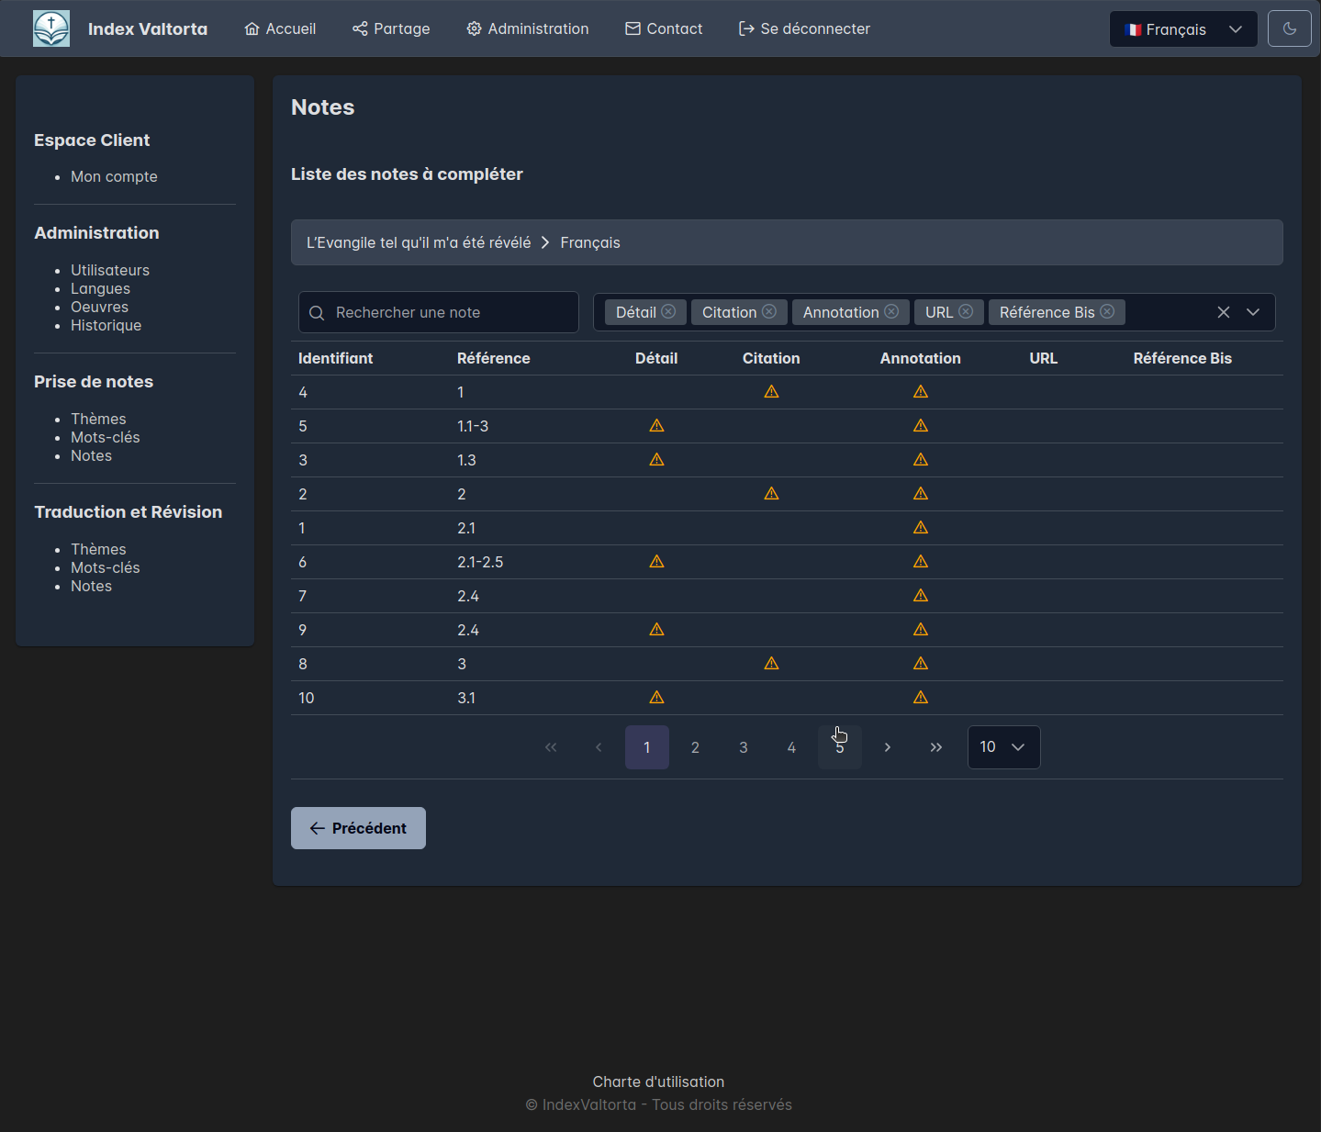Clear all column filters with the X
The height and width of the screenshot is (1132, 1321).
click(x=1223, y=312)
